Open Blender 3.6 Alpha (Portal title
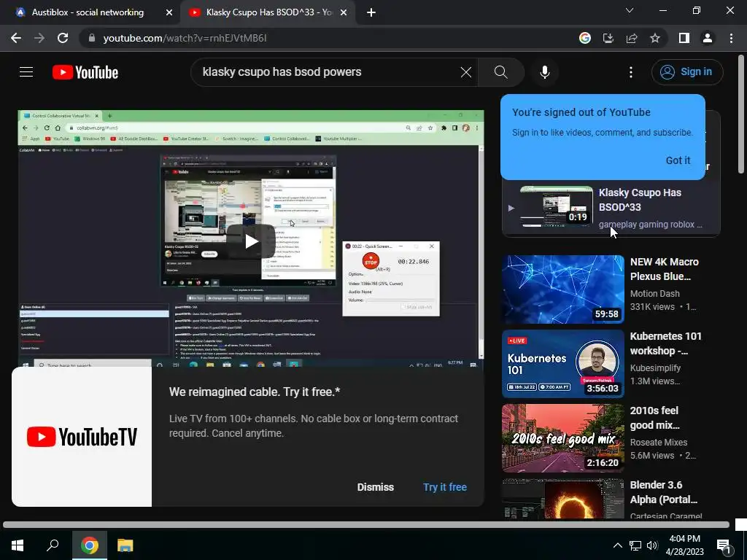This screenshot has width=747, height=560. [663, 492]
